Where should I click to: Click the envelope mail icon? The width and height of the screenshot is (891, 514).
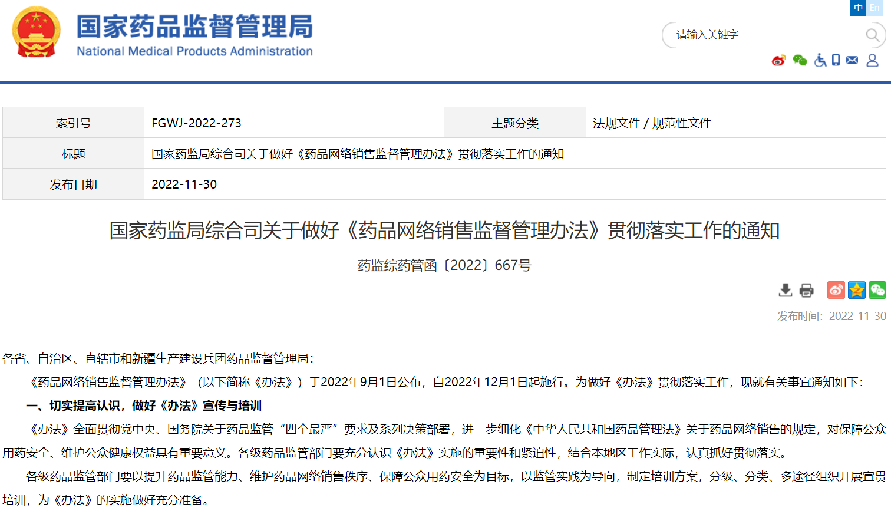pyautogui.click(x=852, y=60)
